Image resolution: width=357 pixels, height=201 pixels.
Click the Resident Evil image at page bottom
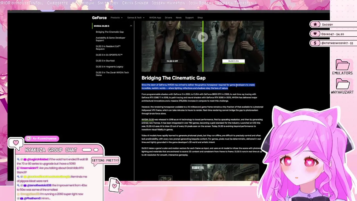(225, 173)
